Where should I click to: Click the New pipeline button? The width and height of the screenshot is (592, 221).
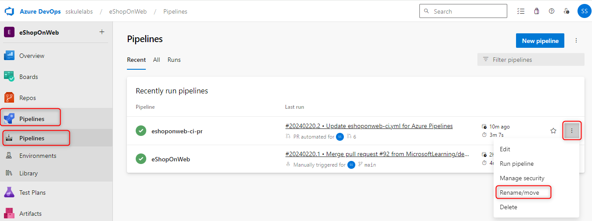(540, 41)
